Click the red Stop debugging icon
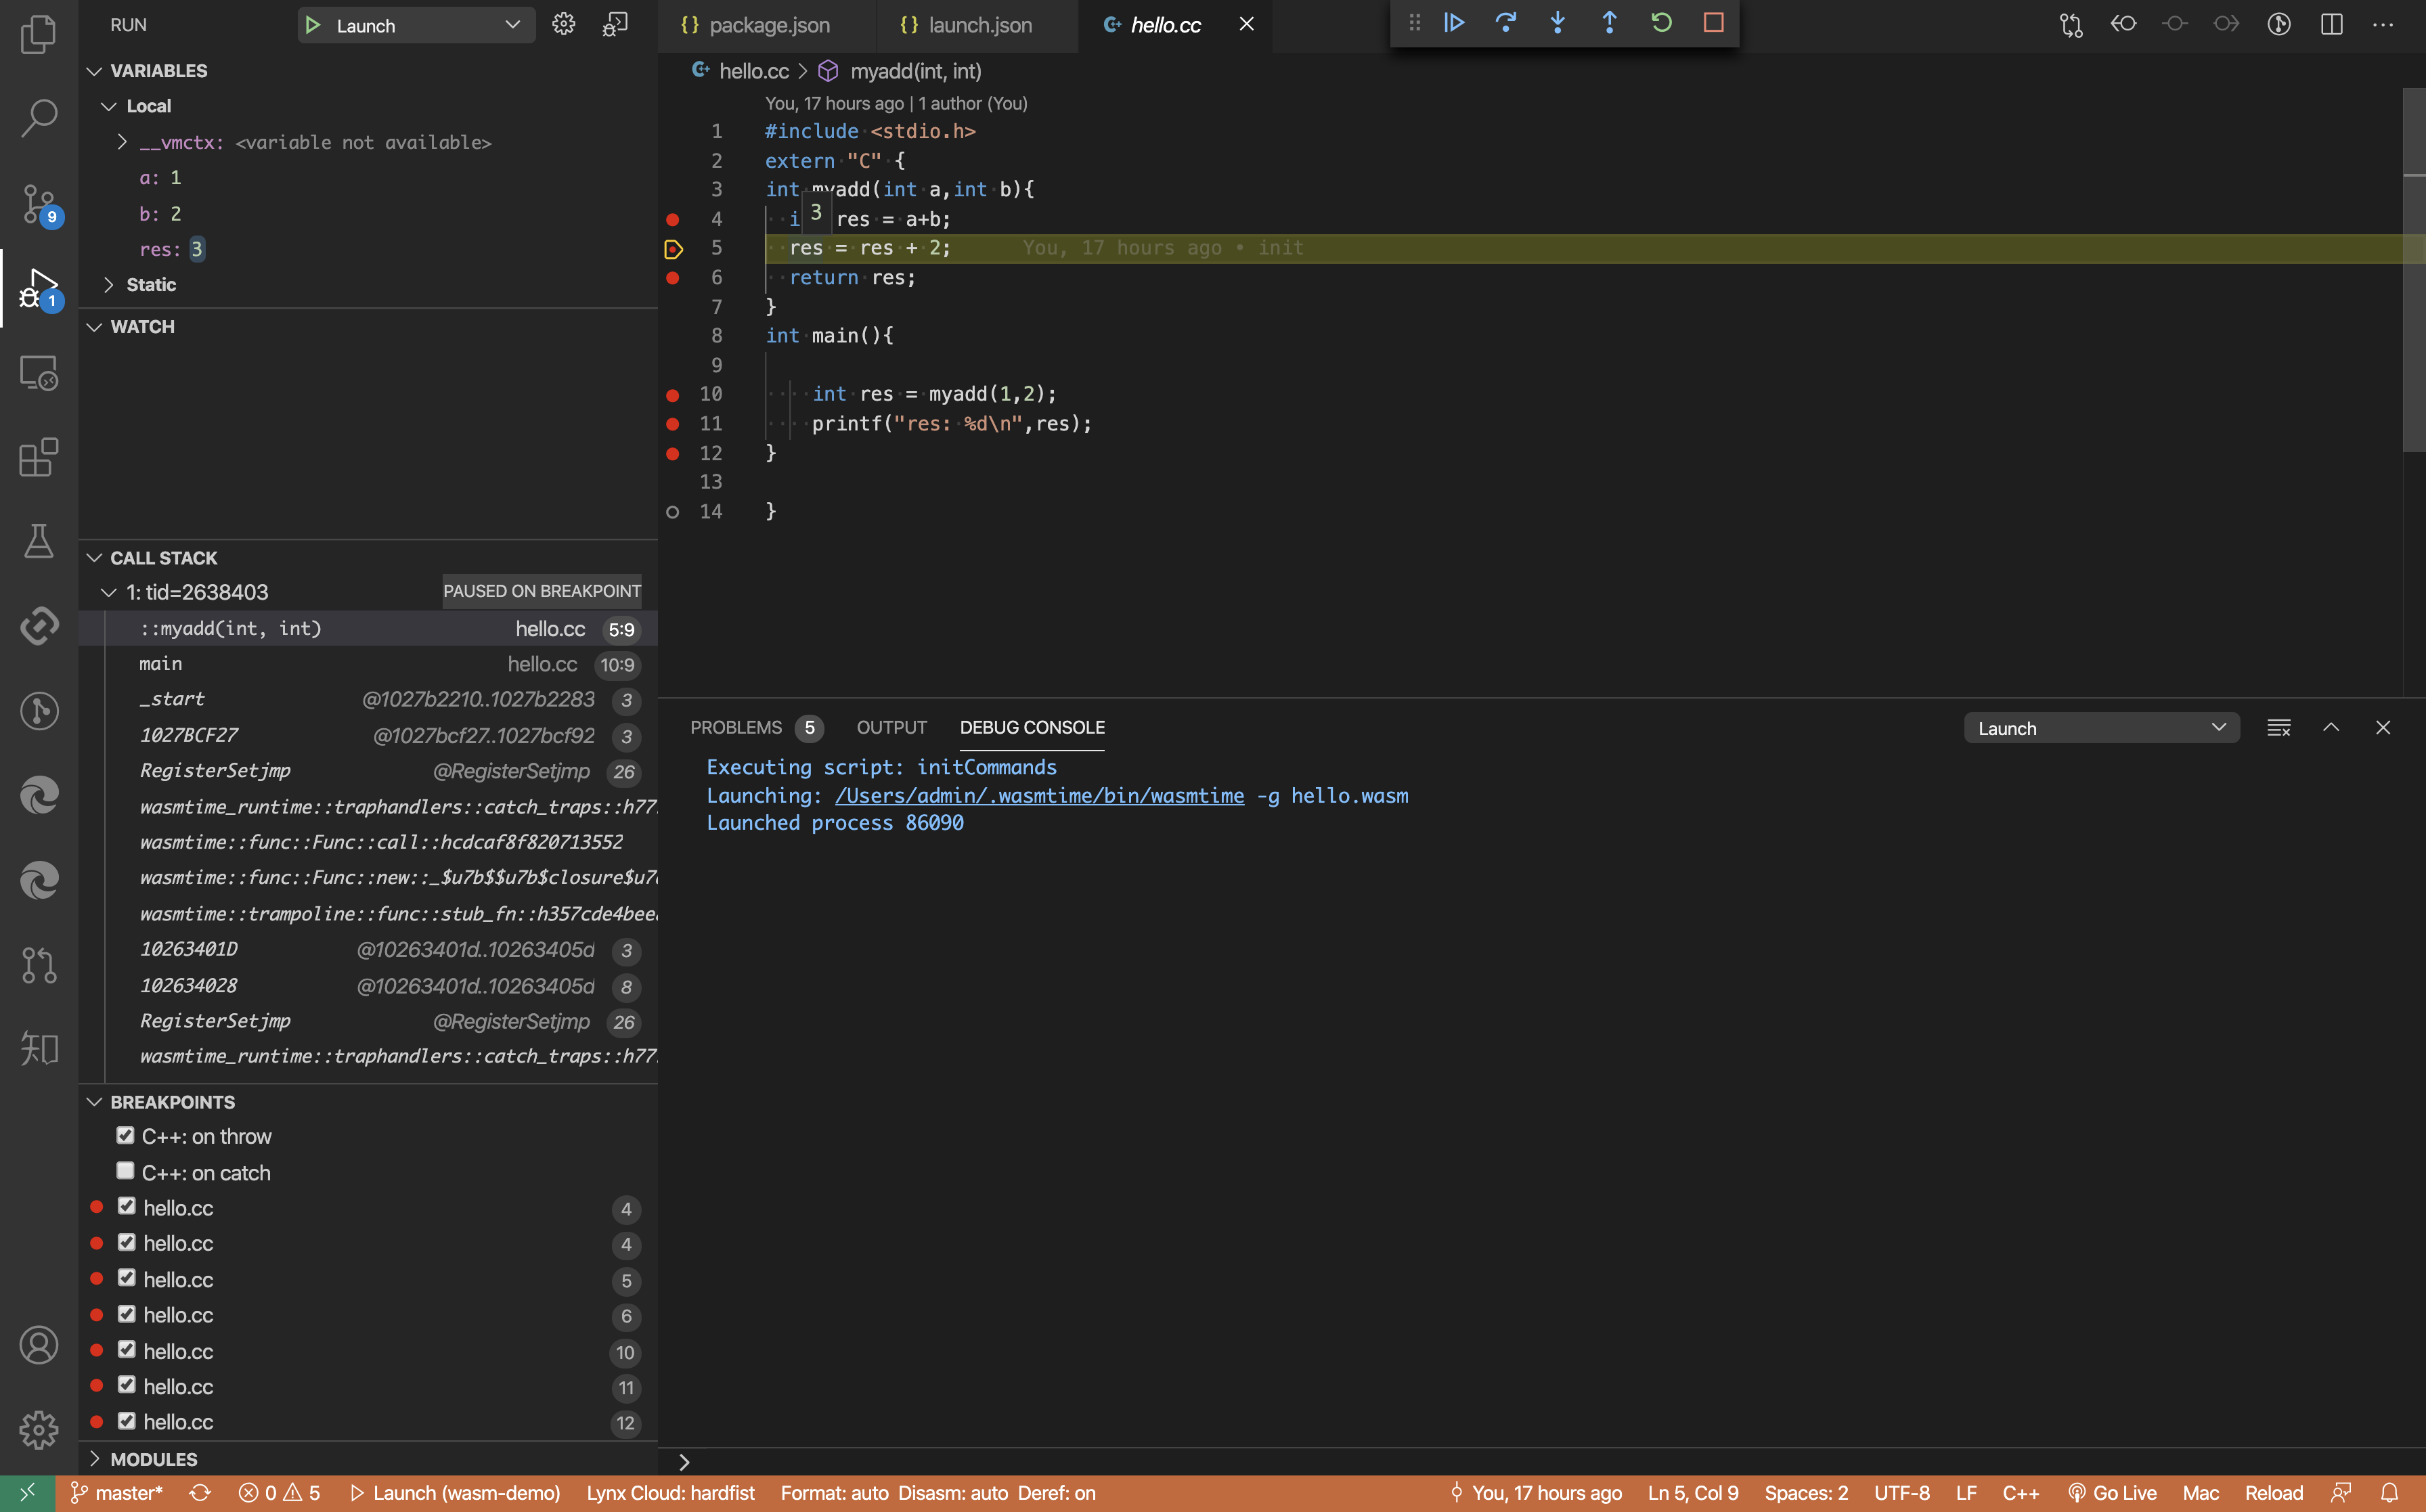Image resolution: width=2426 pixels, height=1512 pixels. (x=1713, y=23)
